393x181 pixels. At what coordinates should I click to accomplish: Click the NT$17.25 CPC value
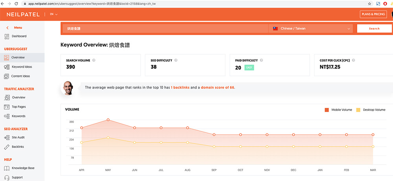pyautogui.click(x=330, y=67)
